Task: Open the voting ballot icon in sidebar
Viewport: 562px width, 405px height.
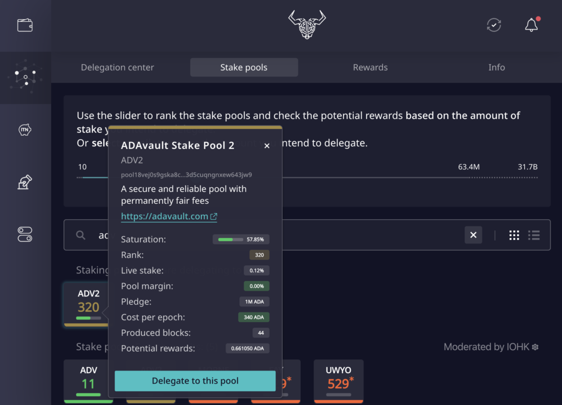Action: coord(25,182)
